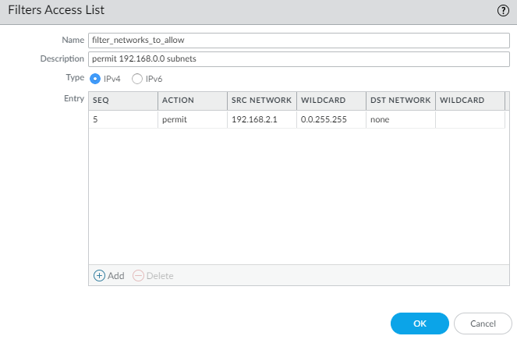Screen dimensions: 517x343
Task: Click the none destination network cell
Action: [380, 120]
